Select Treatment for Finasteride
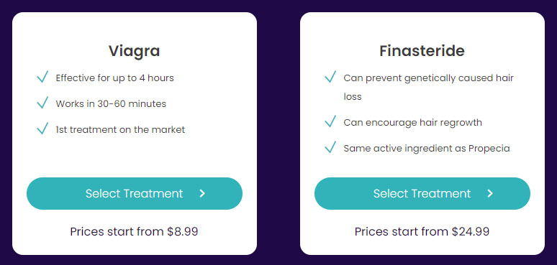The image size is (557, 265). (422, 193)
